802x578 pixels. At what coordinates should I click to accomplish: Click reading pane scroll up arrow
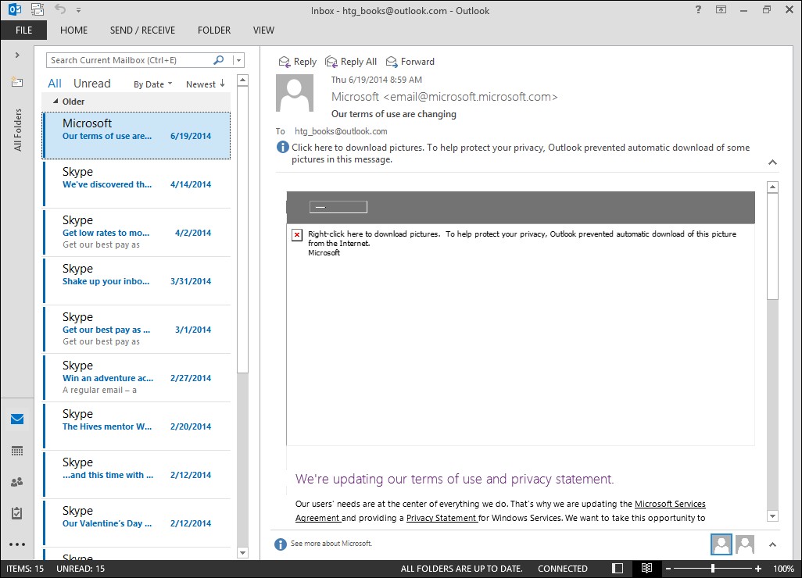[x=773, y=187]
